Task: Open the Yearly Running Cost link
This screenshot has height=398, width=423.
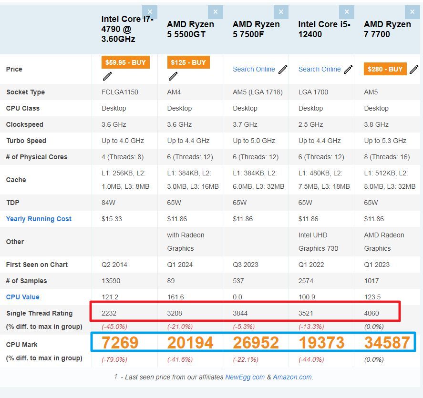Action: pos(39,219)
